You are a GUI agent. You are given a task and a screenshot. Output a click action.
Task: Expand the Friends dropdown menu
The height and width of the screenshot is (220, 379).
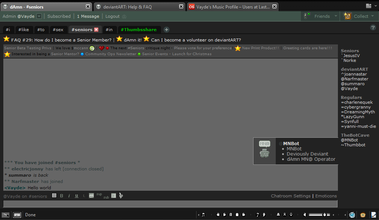click(336, 16)
